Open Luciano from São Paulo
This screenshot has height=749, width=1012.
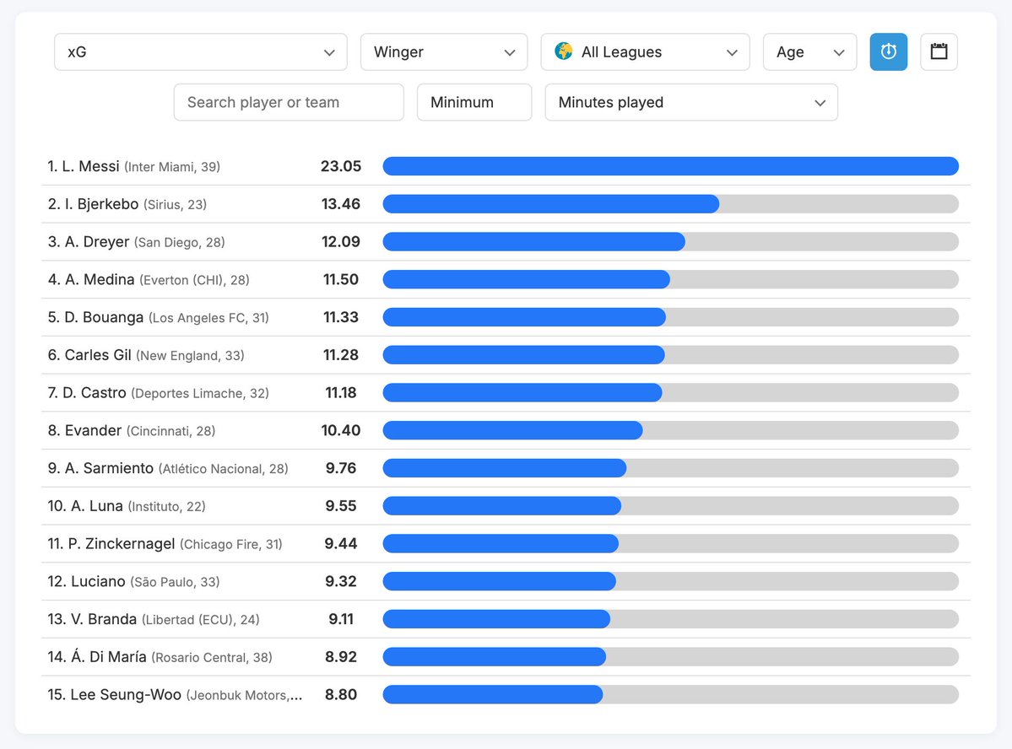[133, 581]
